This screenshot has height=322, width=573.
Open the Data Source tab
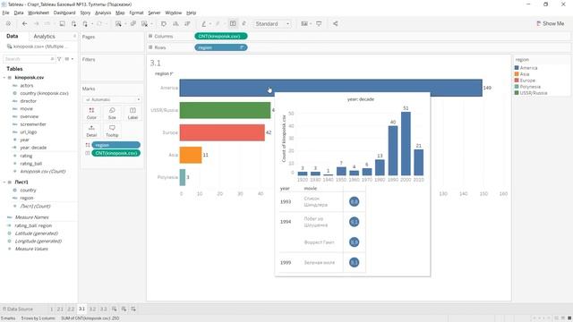[x=17, y=309]
